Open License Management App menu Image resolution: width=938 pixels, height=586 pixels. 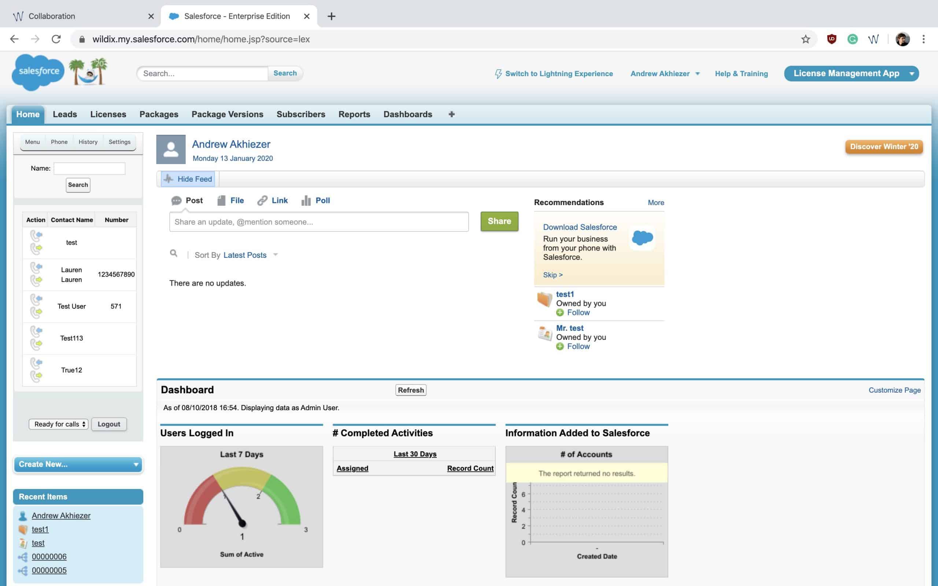(x=851, y=74)
